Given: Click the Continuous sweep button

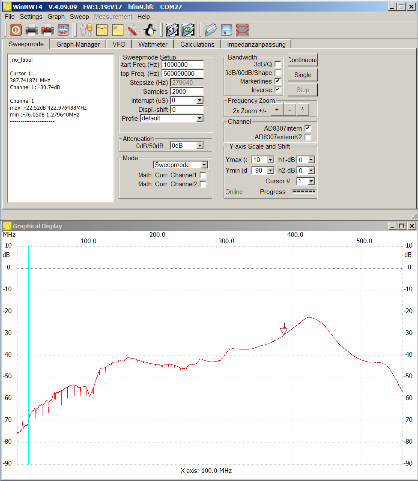Looking at the screenshot, I should pos(302,60).
